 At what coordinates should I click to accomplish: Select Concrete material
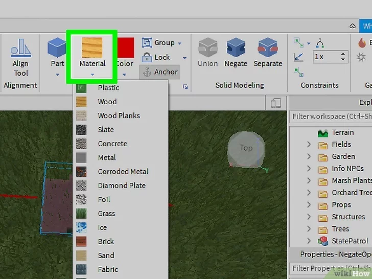tap(121, 144)
